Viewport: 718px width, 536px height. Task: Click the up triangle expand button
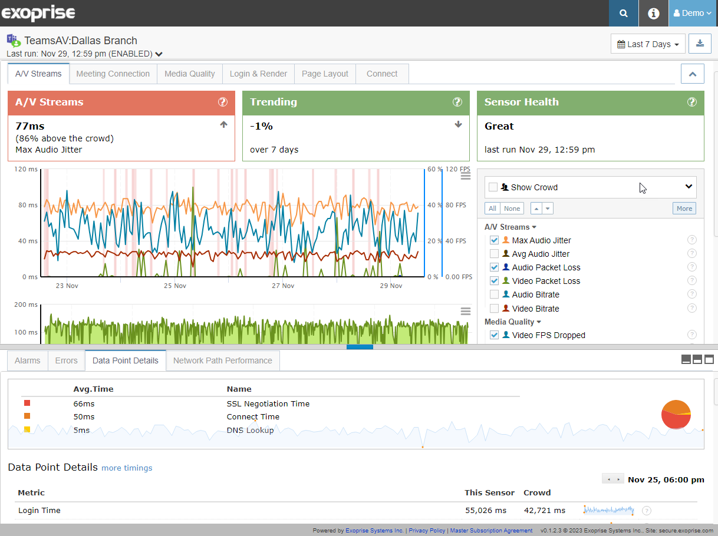pyautogui.click(x=536, y=209)
